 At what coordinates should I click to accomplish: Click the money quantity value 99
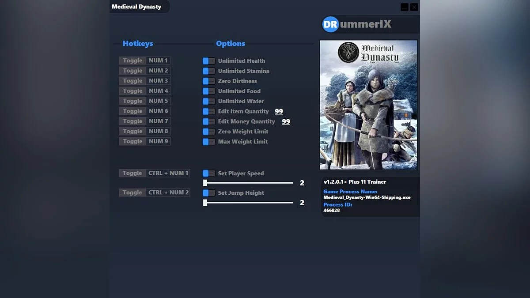(286, 121)
